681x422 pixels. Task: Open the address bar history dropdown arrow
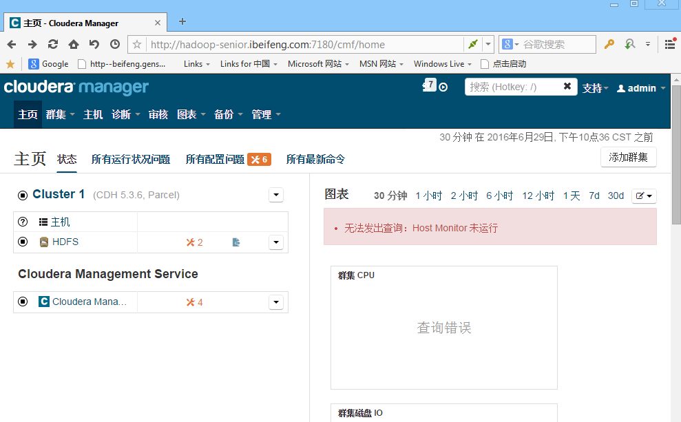(x=488, y=44)
